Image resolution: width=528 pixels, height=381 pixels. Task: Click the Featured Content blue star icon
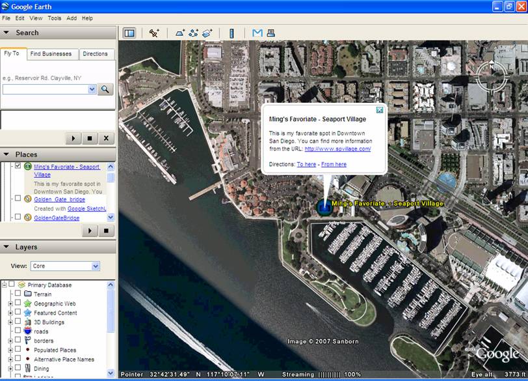point(27,313)
